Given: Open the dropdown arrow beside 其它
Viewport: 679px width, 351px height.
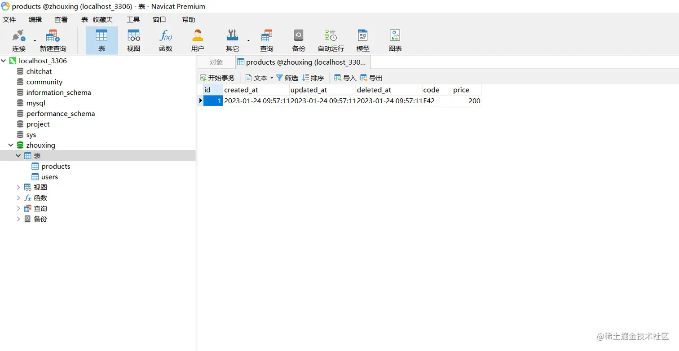Looking at the screenshot, I should click(x=248, y=41).
